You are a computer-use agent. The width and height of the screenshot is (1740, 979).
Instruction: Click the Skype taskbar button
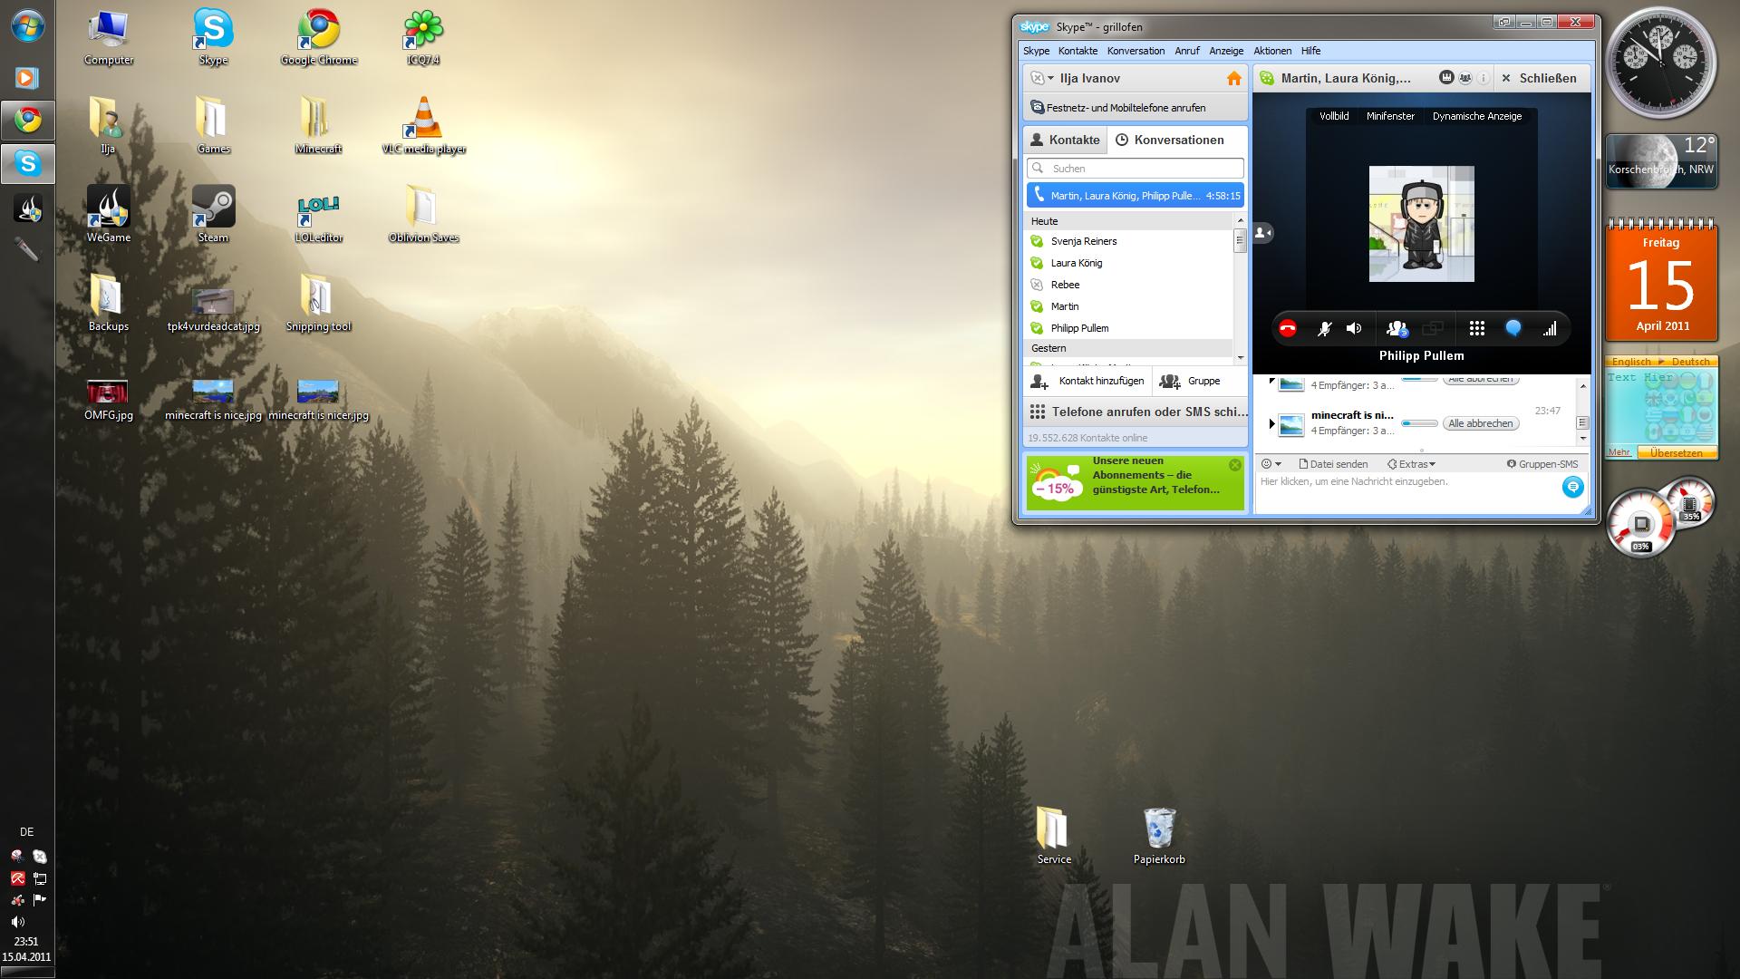point(28,164)
